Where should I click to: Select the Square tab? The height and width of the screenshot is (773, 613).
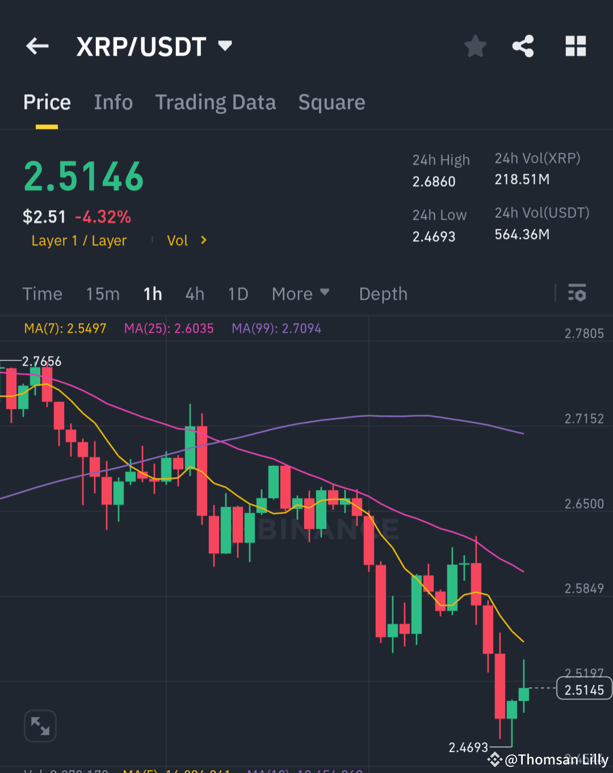point(331,102)
